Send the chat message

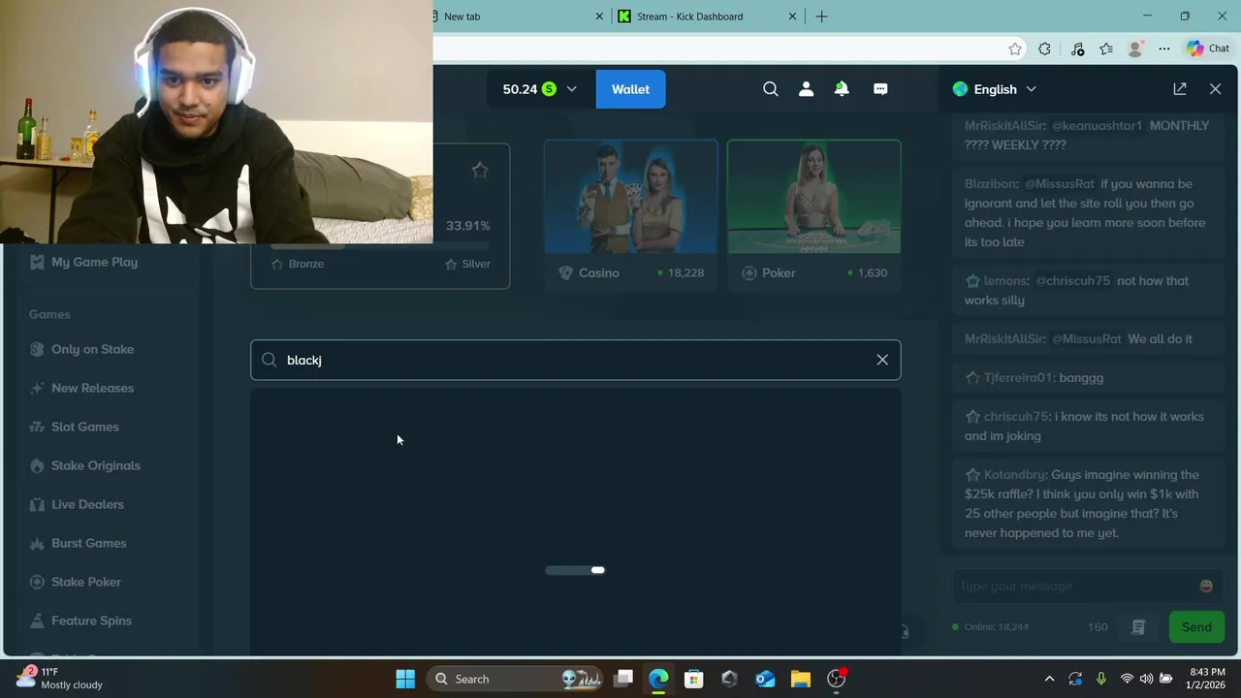[1196, 627]
